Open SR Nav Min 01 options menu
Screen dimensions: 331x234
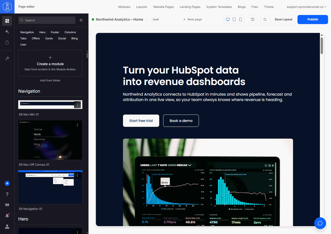pyautogui.click(x=78, y=104)
